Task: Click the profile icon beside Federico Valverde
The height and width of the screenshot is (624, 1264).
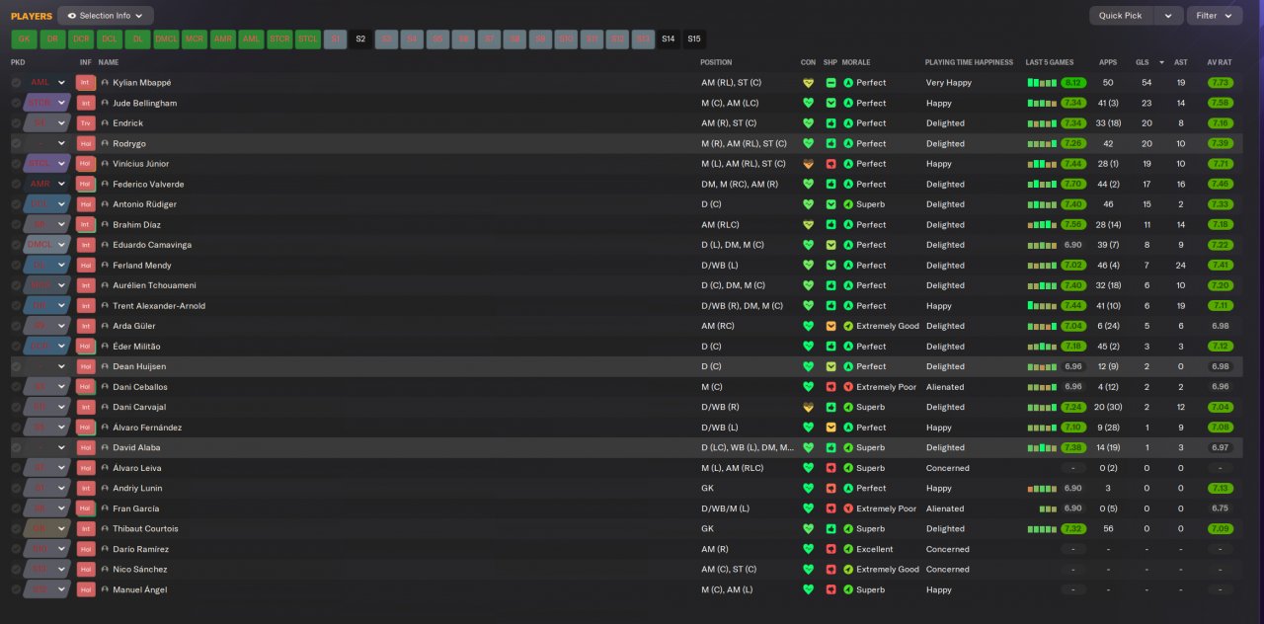Action: 105,184
